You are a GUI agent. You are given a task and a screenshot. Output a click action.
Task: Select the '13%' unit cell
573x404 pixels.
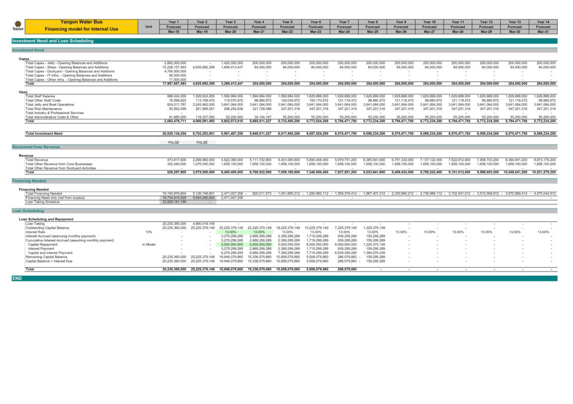149,232
